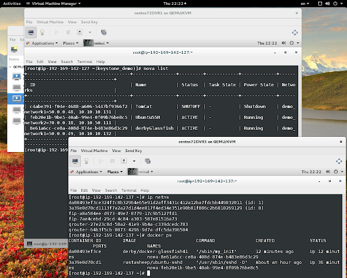
Task: Open Send Key menu in centos72DVR3 window
Action: coord(133,150)
